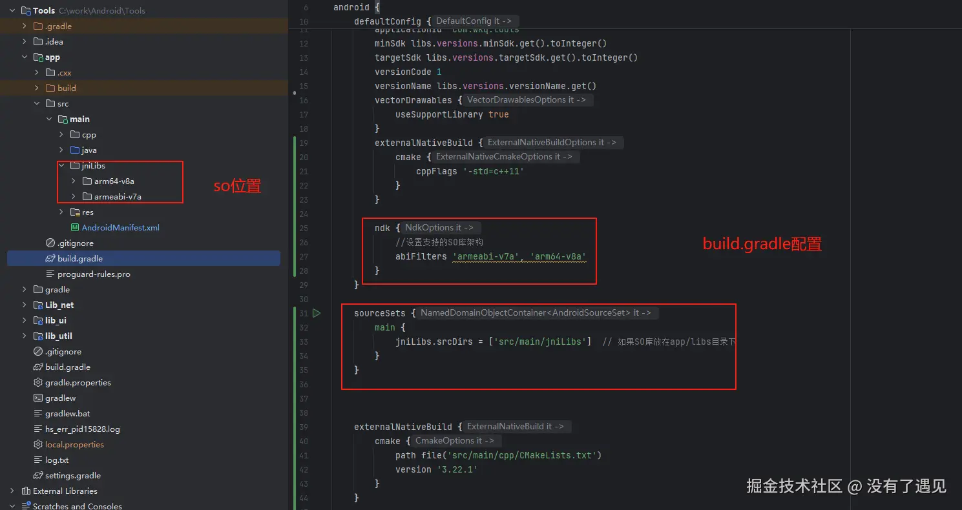Select the build folder under app
Viewport: 962px width, 510px height.
(x=67, y=88)
